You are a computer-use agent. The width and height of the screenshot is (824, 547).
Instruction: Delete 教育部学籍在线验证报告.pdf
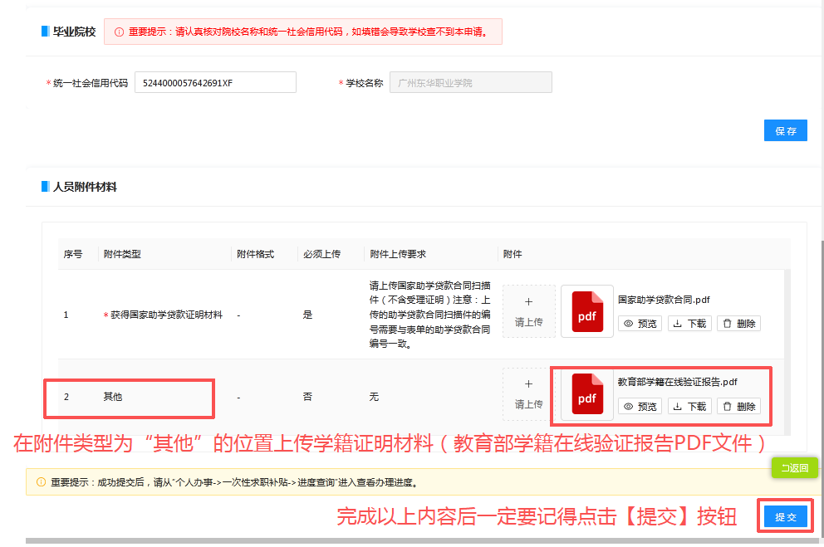tap(739, 407)
